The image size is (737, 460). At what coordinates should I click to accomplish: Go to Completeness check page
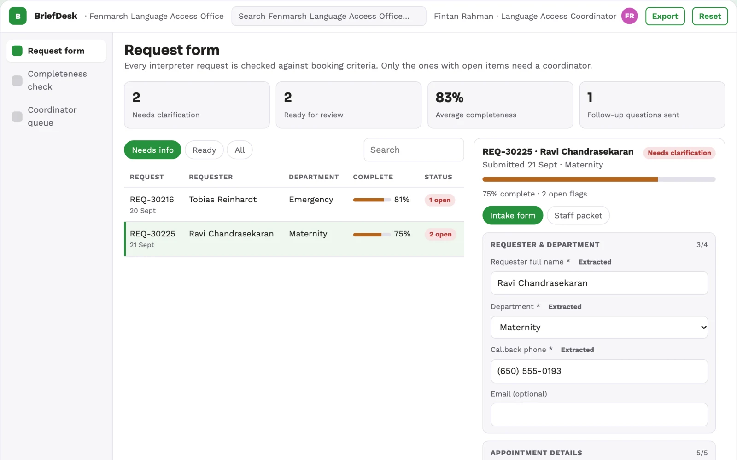pyautogui.click(x=56, y=80)
